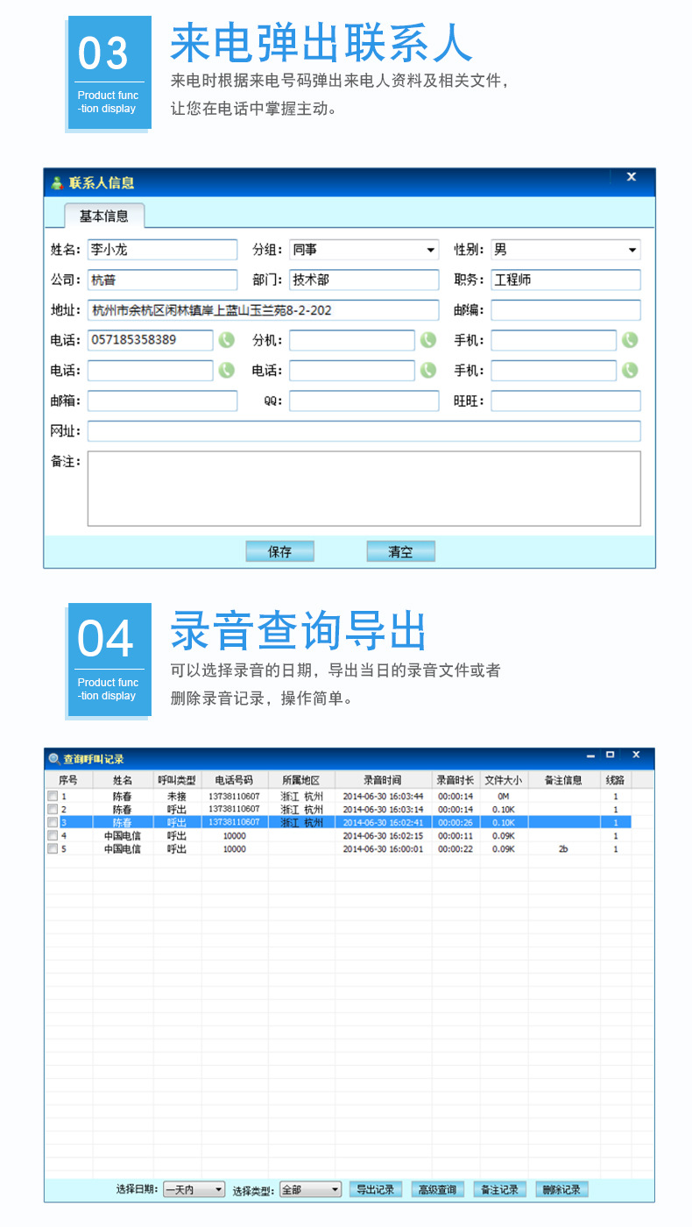Click the 职务 field containing 工程师

coord(566,280)
